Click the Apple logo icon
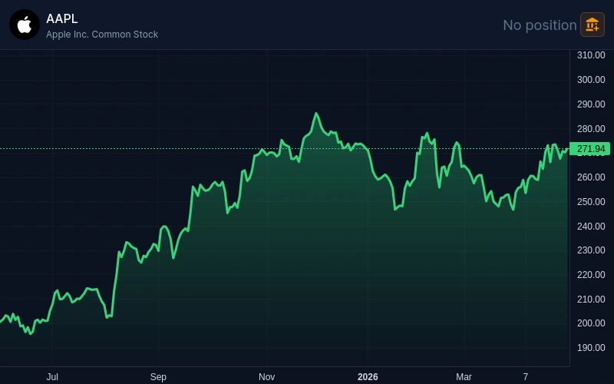 tap(25, 25)
